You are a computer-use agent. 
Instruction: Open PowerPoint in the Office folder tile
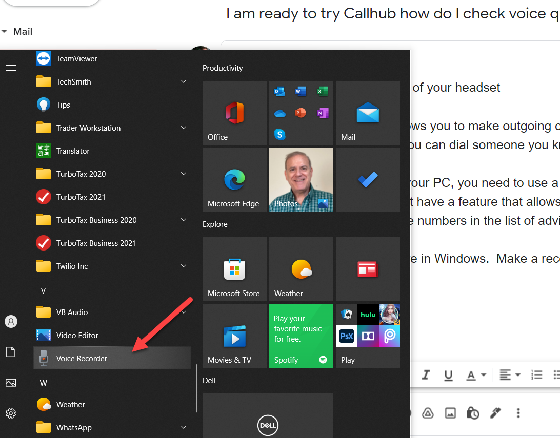pyautogui.click(x=301, y=113)
